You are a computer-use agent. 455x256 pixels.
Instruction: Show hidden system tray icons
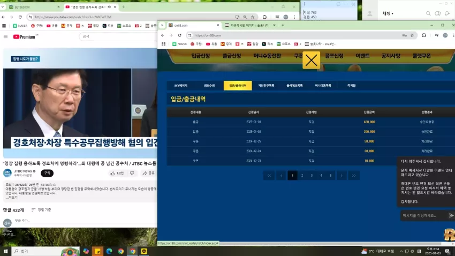coord(401,251)
